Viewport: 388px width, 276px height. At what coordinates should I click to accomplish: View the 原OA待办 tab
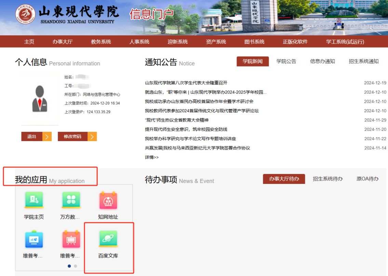[367, 179]
